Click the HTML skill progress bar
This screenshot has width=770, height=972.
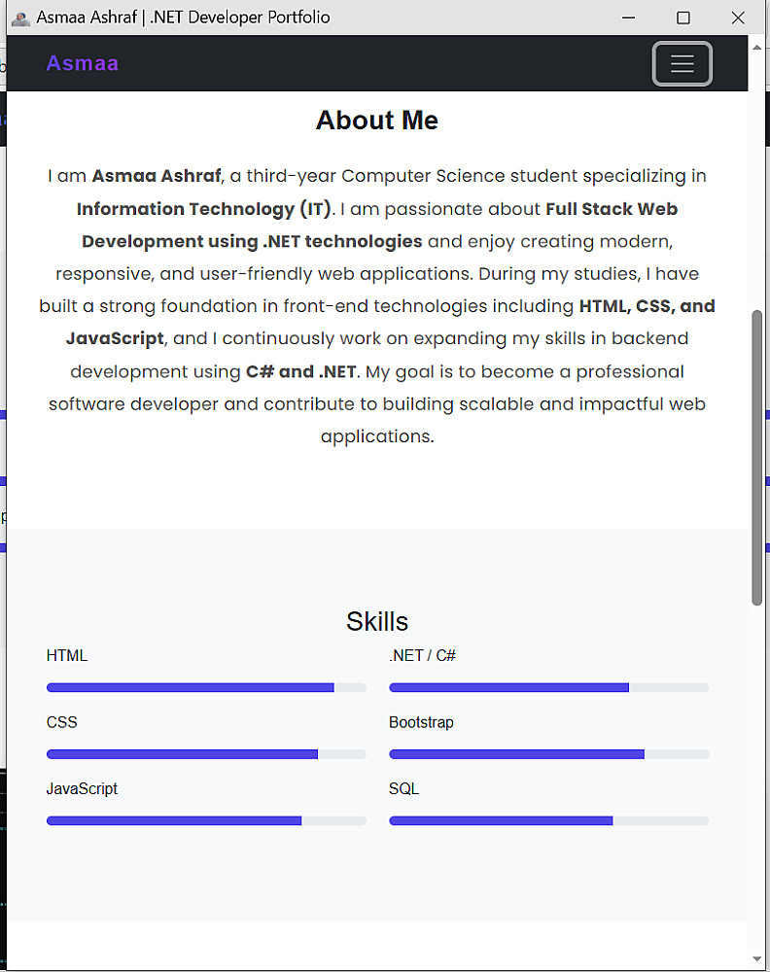[x=206, y=687]
